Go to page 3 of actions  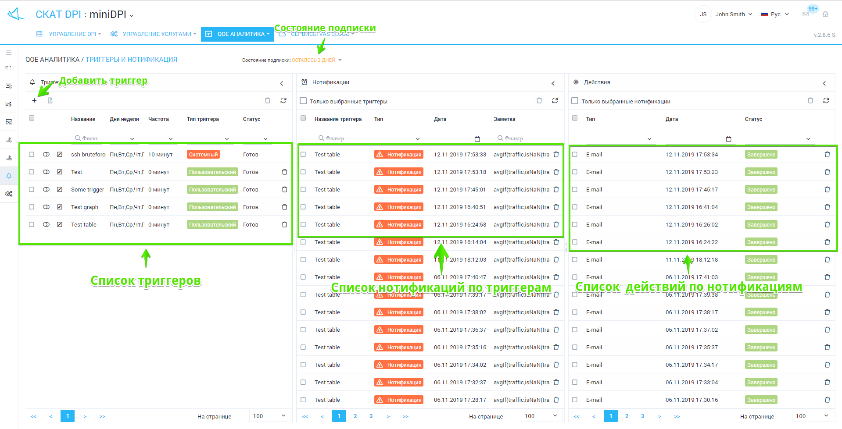(642, 416)
